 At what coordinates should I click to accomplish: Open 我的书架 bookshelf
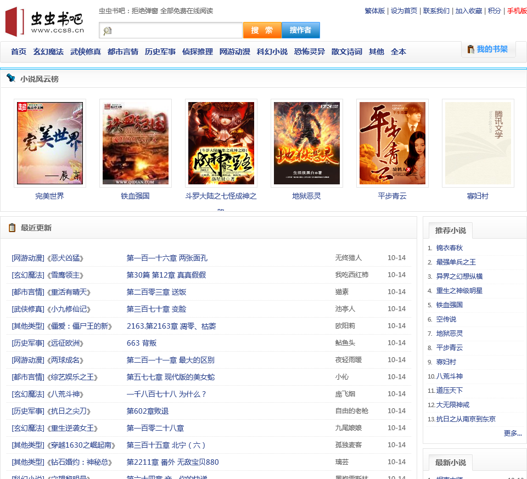(x=492, y=49)
